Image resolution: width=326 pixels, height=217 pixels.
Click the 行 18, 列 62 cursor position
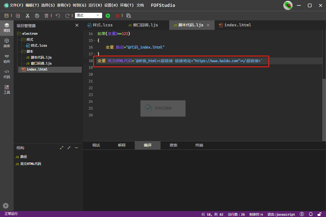[212, 214]
